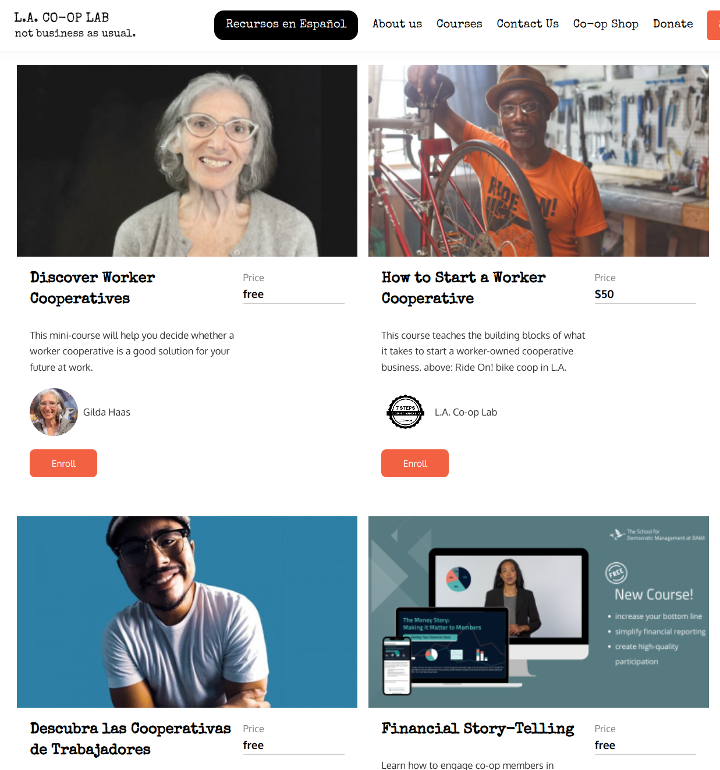Click the L.A. Co-op Lab site logo

(x=75, y=24)
